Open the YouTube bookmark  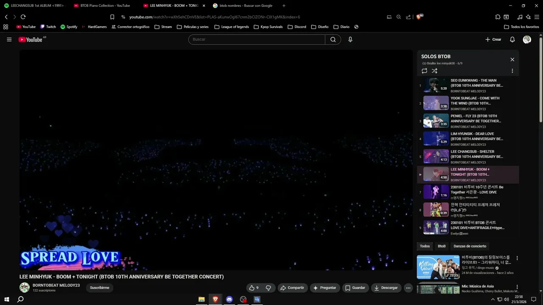pos(26,27)
